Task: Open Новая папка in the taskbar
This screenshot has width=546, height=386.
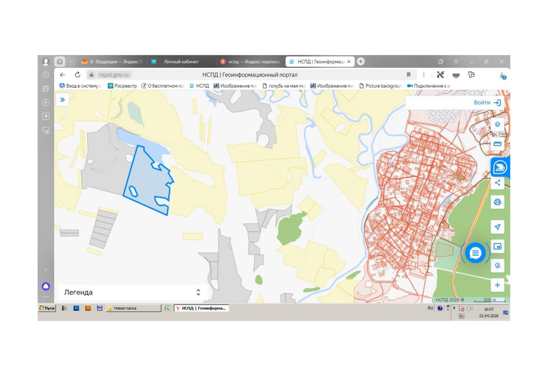Action: [134, 308]
